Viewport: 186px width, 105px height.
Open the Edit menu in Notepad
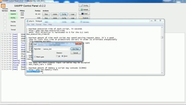click(x=33, y=24)
